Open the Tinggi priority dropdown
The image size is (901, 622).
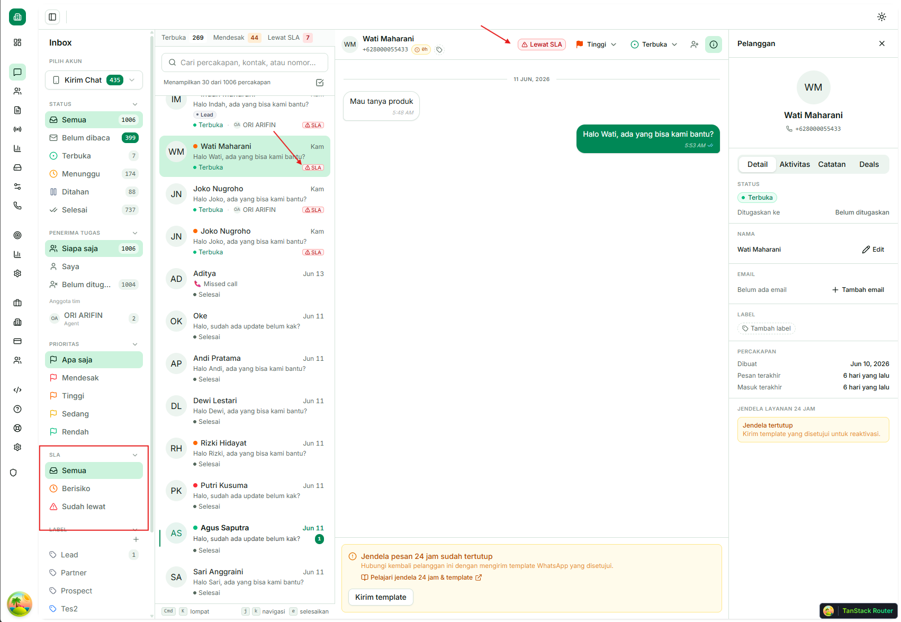click(x=596, y=45)
